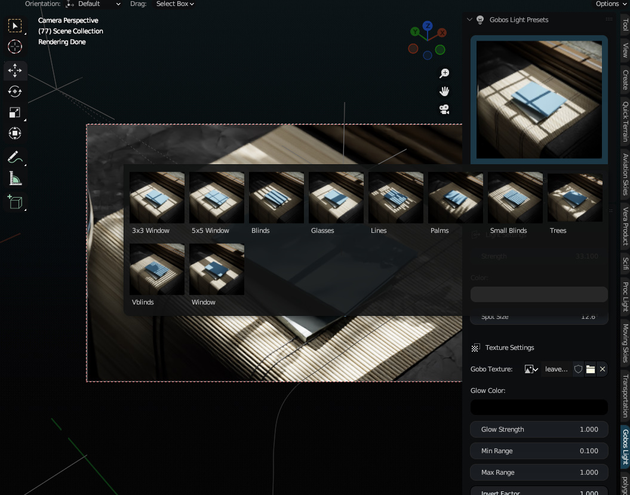
Task: Activate the Add Cube tool
Action: point(15,202)
